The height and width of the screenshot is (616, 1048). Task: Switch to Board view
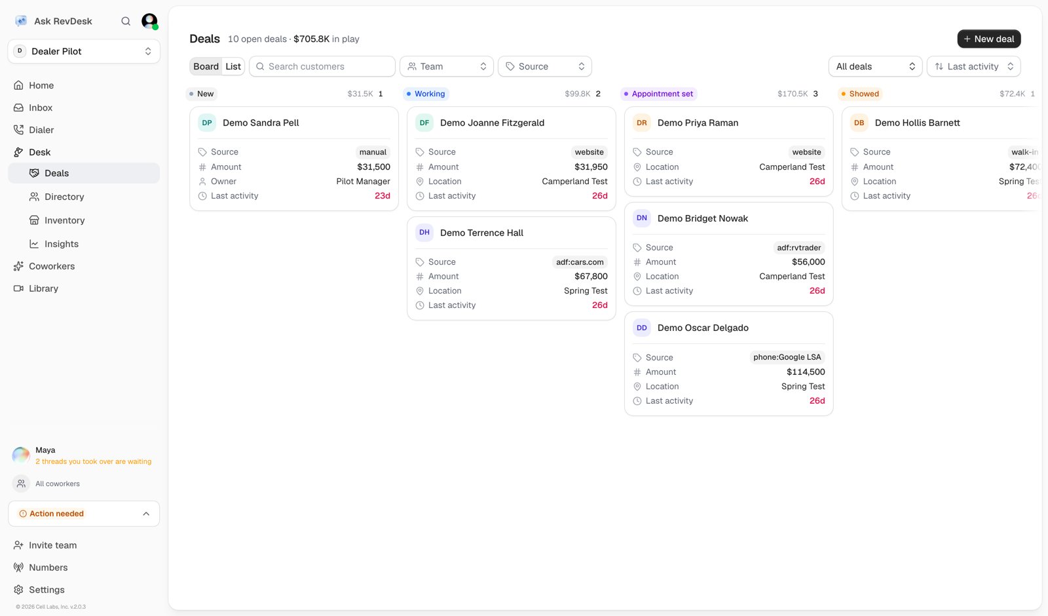(206, 66)
